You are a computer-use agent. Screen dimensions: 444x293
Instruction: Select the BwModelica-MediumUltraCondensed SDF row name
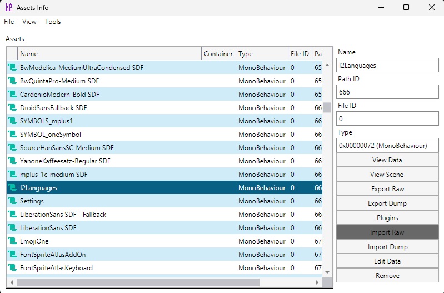[82, 67]
